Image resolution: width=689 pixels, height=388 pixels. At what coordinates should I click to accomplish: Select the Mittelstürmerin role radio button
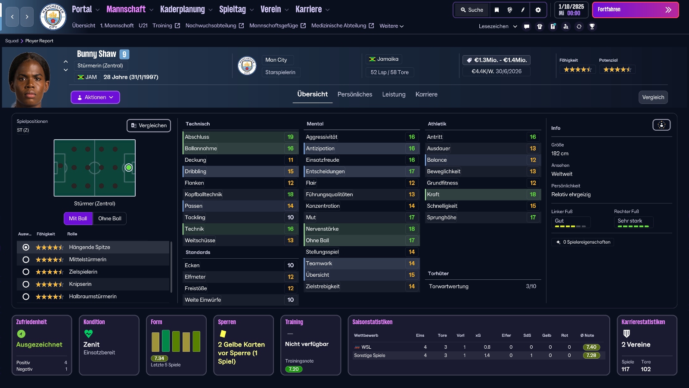click(x=25, y=260)
